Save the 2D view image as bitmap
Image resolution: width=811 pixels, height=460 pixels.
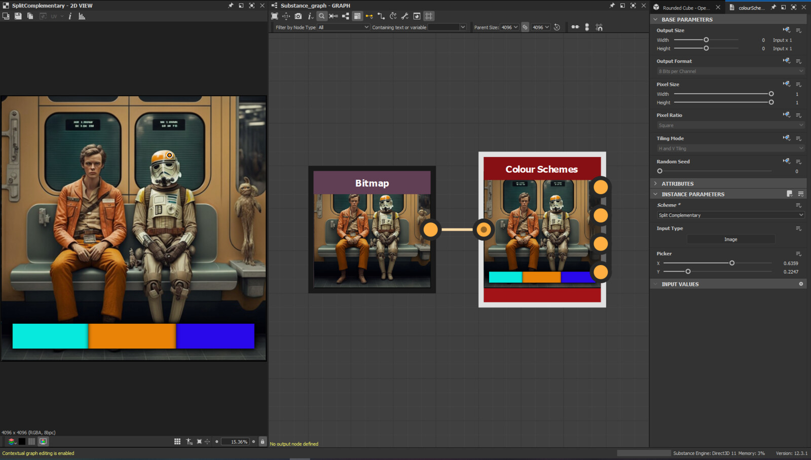click(x=18, y=16)
